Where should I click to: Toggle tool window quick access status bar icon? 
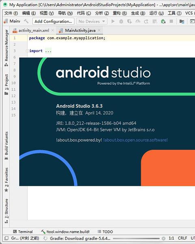pos(6,238)
